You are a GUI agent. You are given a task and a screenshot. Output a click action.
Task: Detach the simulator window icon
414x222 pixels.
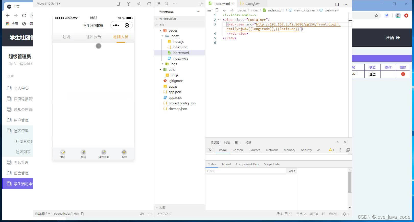click(x=149, y=4)
